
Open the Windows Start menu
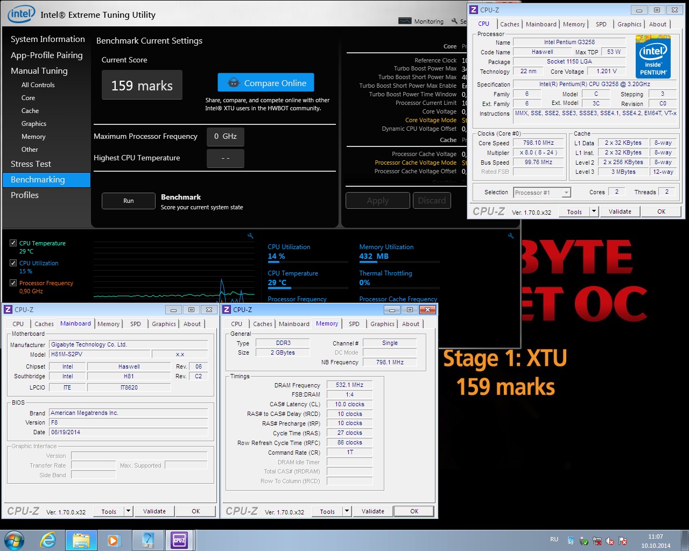14,540
